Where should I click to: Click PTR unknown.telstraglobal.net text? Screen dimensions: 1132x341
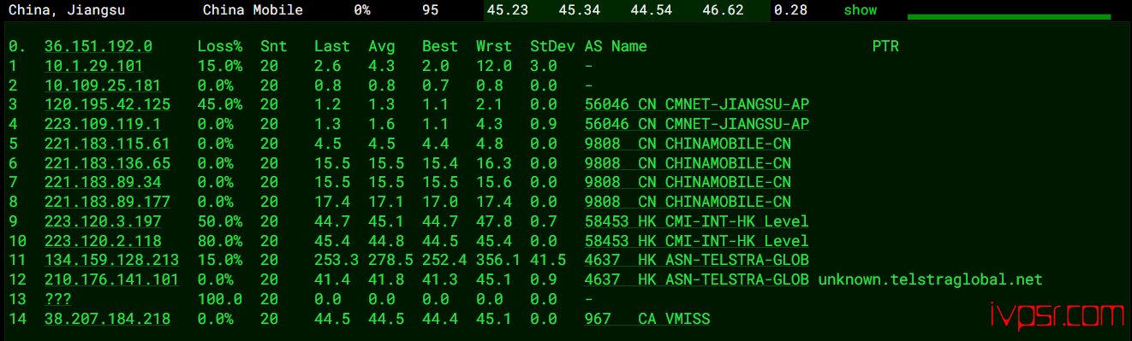[x=931, y=279]
